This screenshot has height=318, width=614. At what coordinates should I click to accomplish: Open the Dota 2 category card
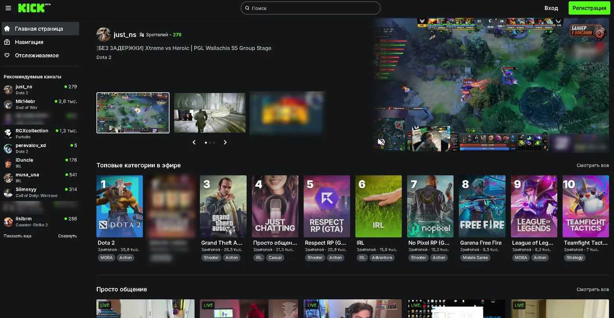coord(120,206)
